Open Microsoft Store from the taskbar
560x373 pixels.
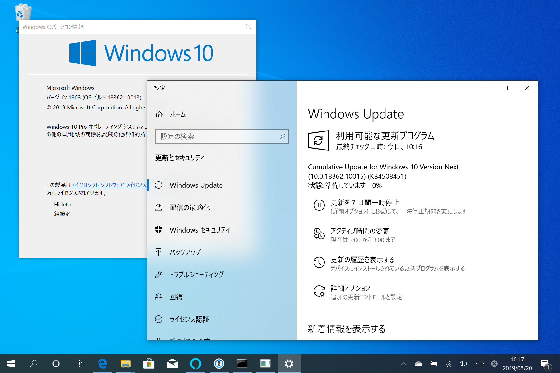click(x=149, y=363)
